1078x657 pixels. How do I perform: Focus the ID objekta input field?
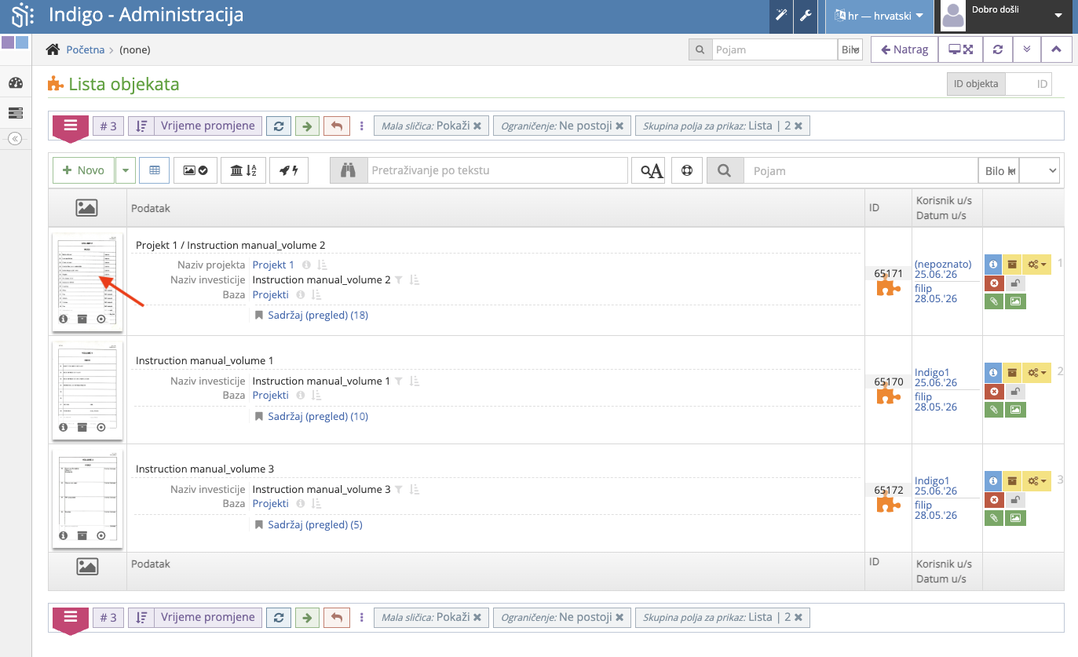click(1029, 84)
